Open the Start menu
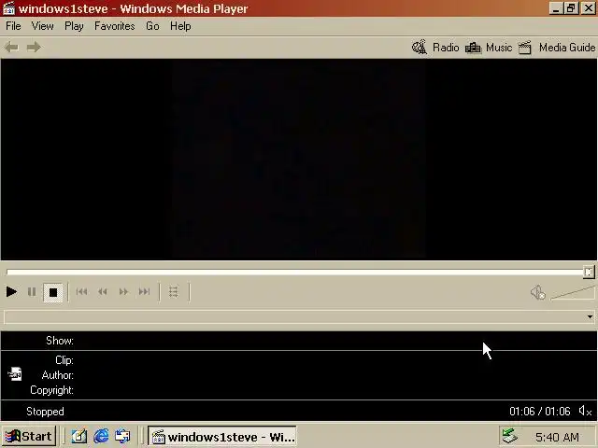Image resolution: width=598 pixels, height=448 pixels. pyautogui.click(x=29, y=436)
